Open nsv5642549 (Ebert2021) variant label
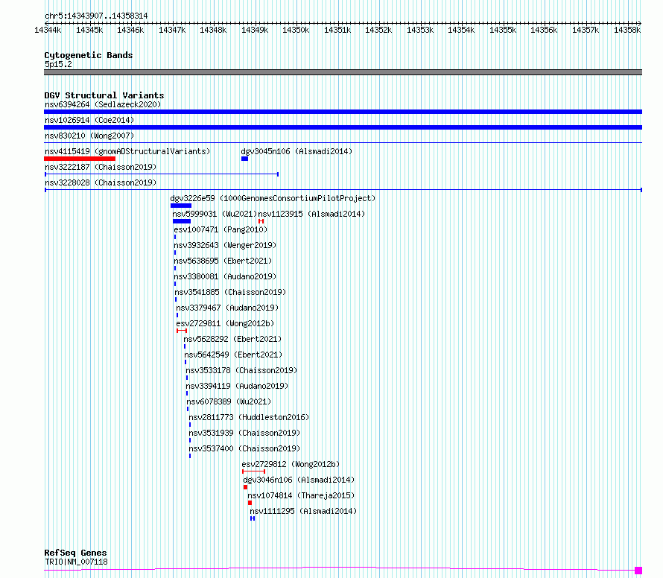The width and height of the screenshot is (663, 578). click(233, 355)
